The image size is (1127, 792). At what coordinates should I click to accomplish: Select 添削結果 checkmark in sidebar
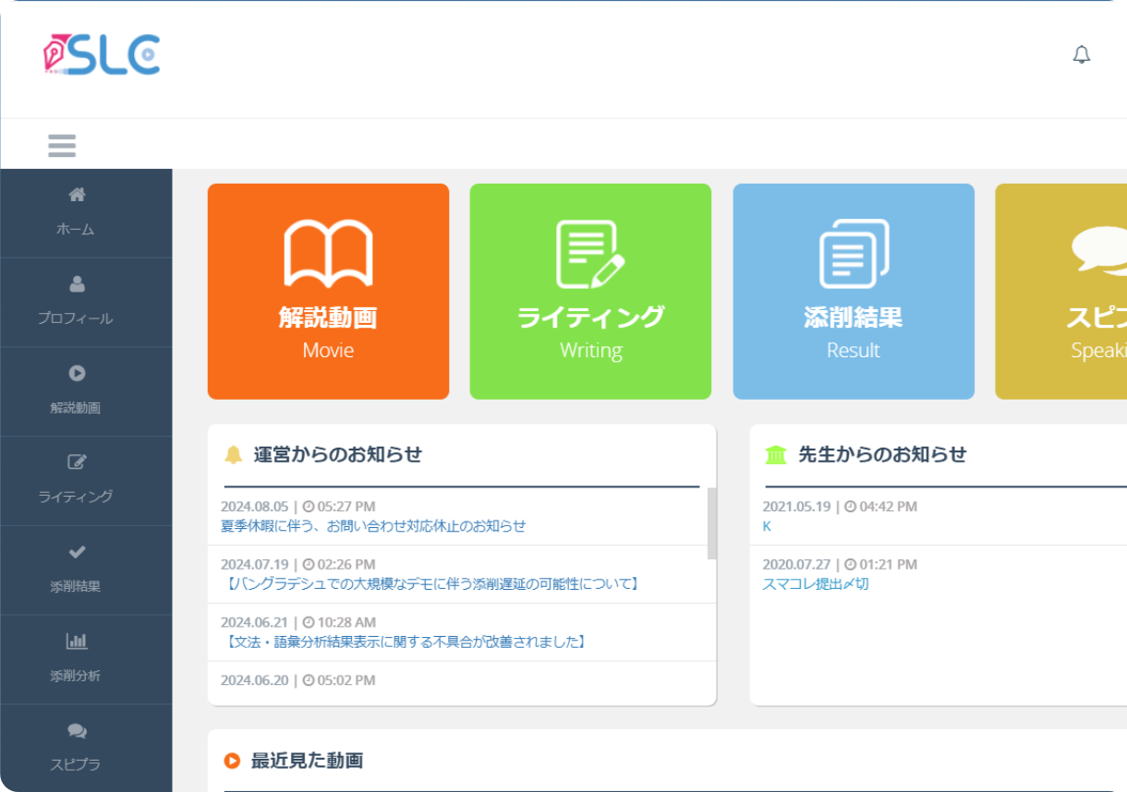[77, 552]
